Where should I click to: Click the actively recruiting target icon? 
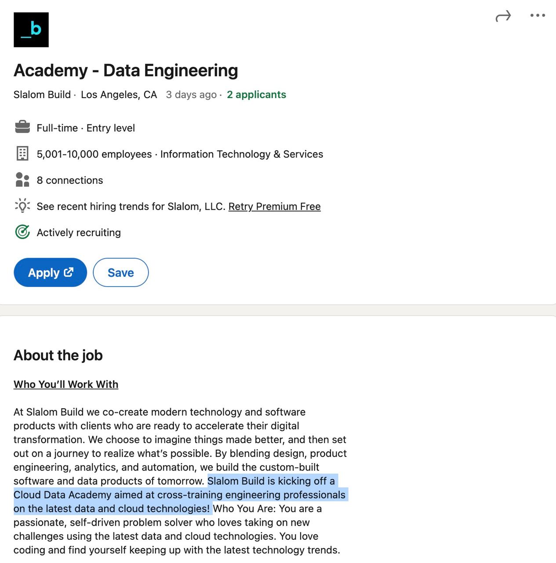22,232
